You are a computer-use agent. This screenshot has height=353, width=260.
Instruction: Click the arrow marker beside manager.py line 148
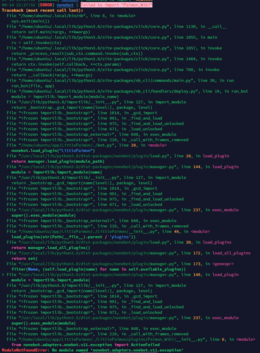[2, 274]
